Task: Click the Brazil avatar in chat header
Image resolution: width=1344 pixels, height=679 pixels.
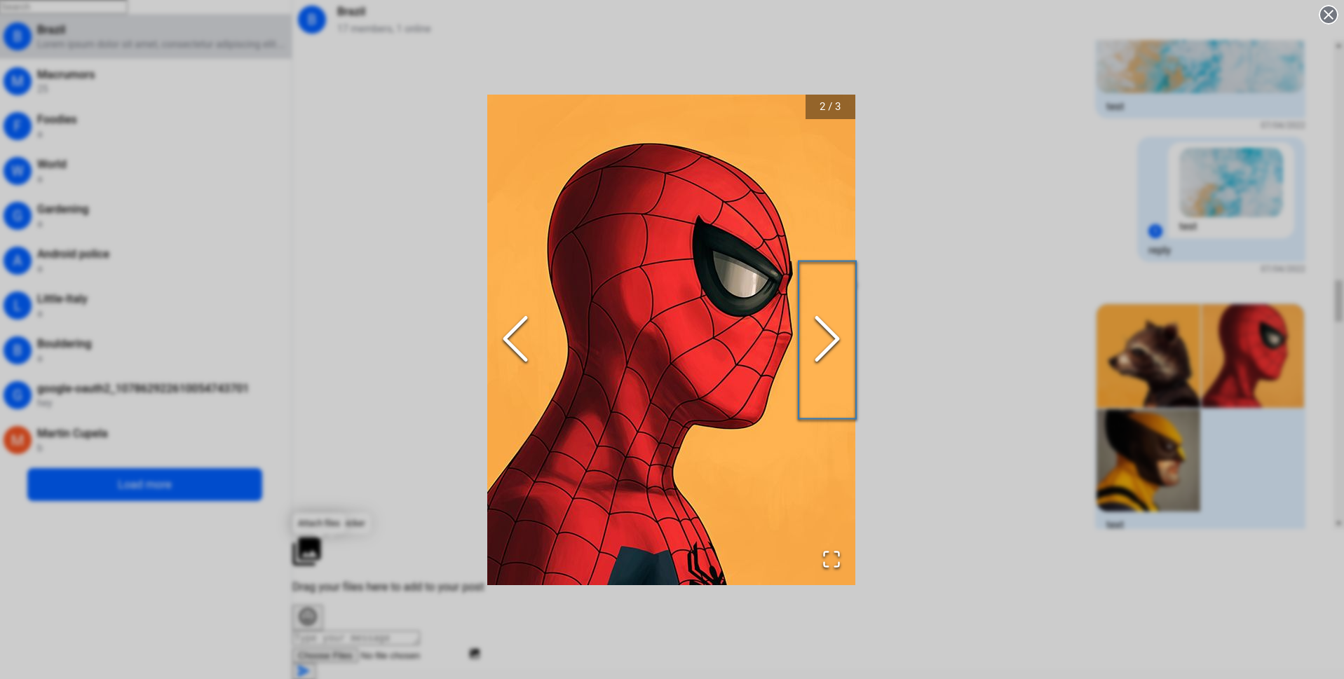Action: tap(312, 20)
